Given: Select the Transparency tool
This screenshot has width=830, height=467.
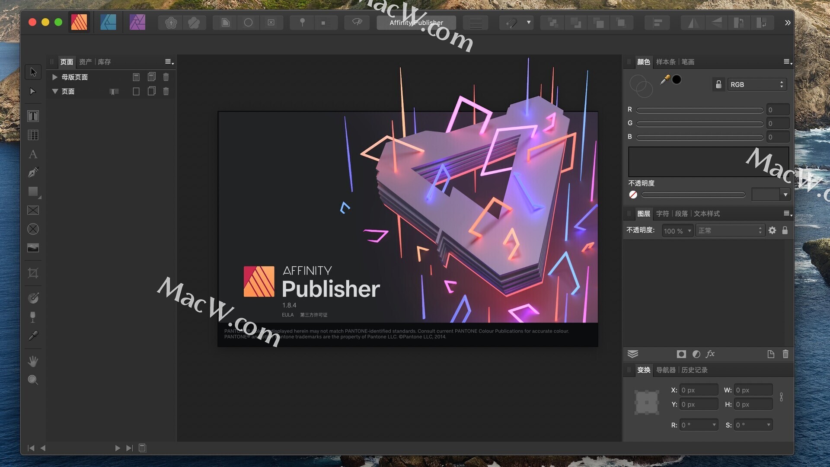Looking at the screenshot, I should (33, 317).
